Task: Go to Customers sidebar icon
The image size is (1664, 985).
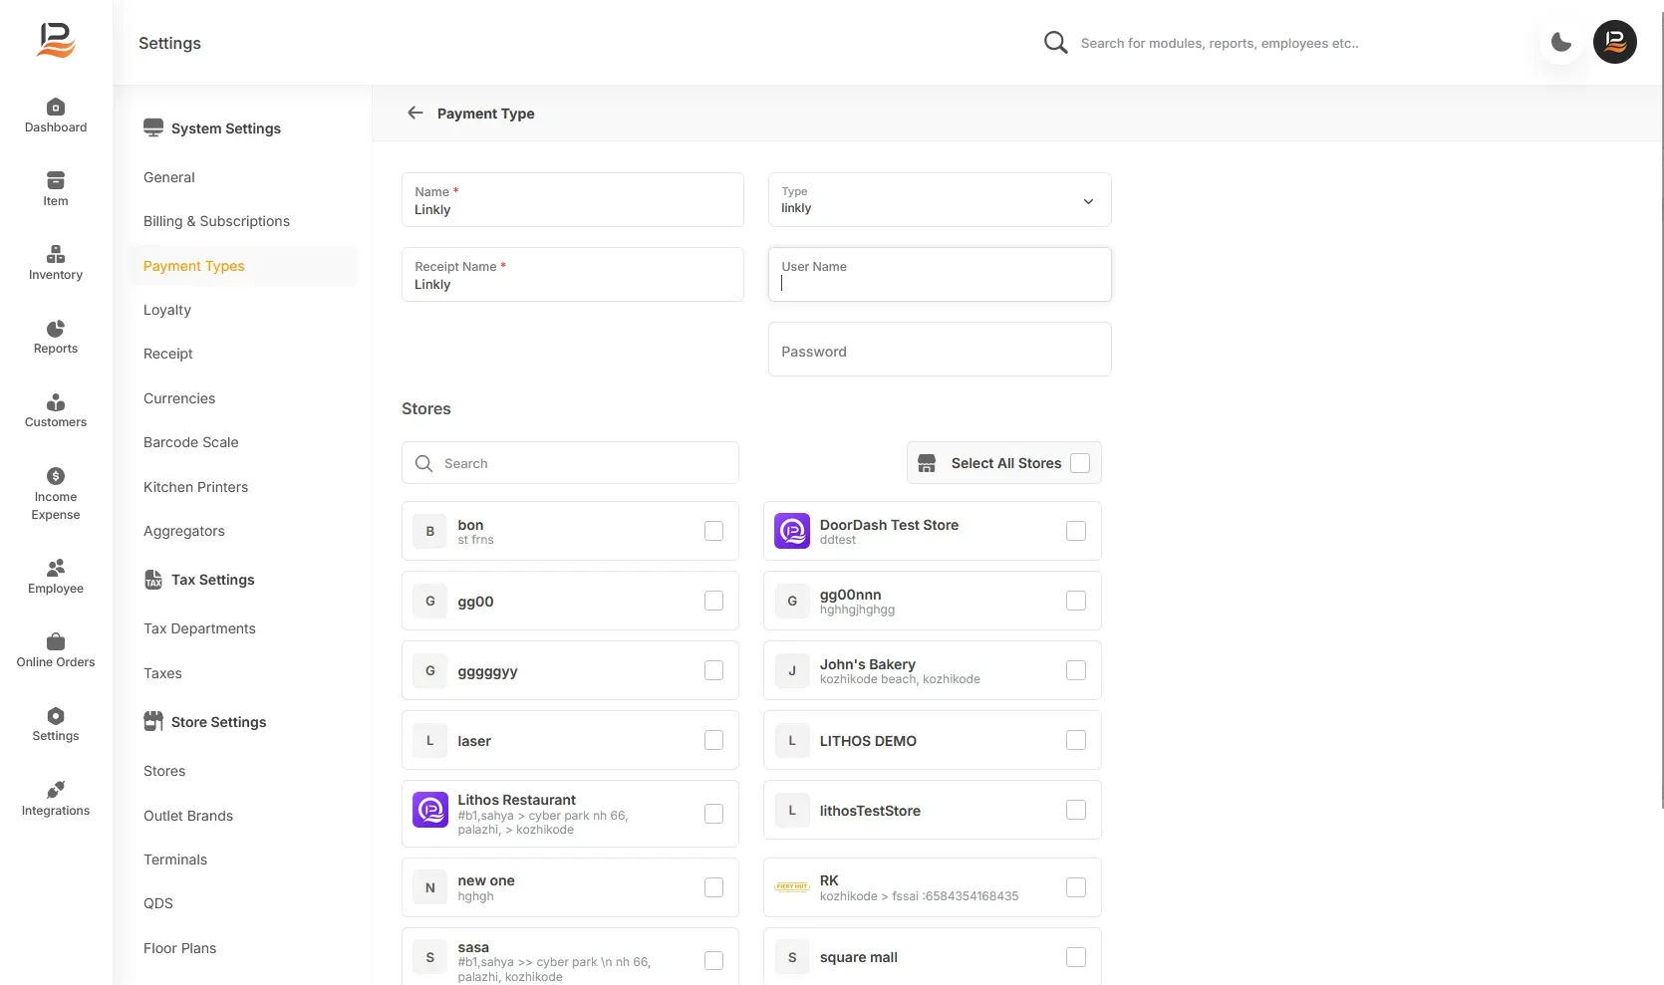Action: pyautogui.click(x=56, y=402)
